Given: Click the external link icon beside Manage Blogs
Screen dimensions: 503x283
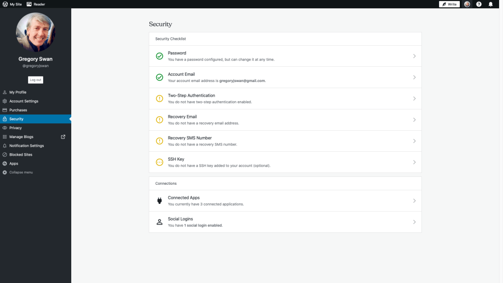Looking at the screenshot, I should tap(63, 137).
